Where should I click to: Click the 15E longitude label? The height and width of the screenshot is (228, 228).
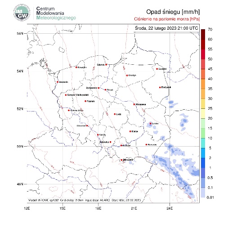[63, 208]
